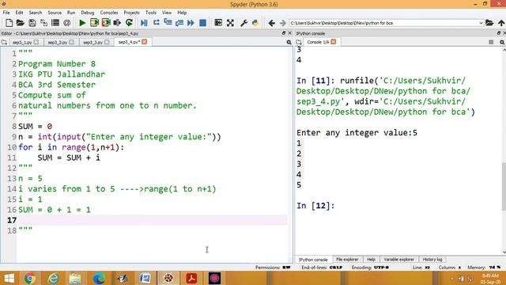Image resolution: width=506 pixels, height=285 pixels.
Task: Go back with left arrow
Action: tap(272, 23)
